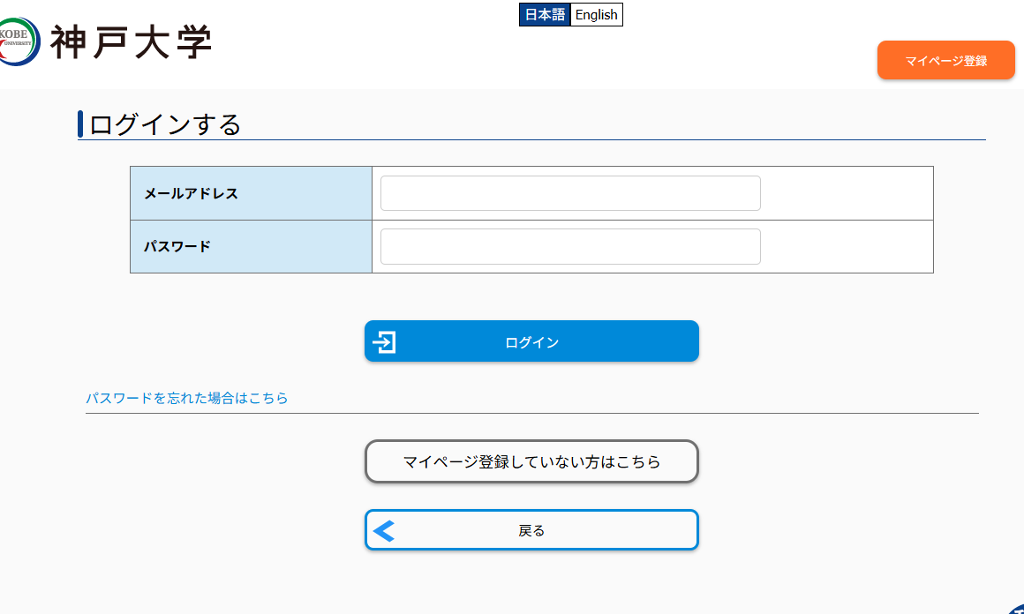Click the left chevron icon on 戻る button

pos(384,530)
